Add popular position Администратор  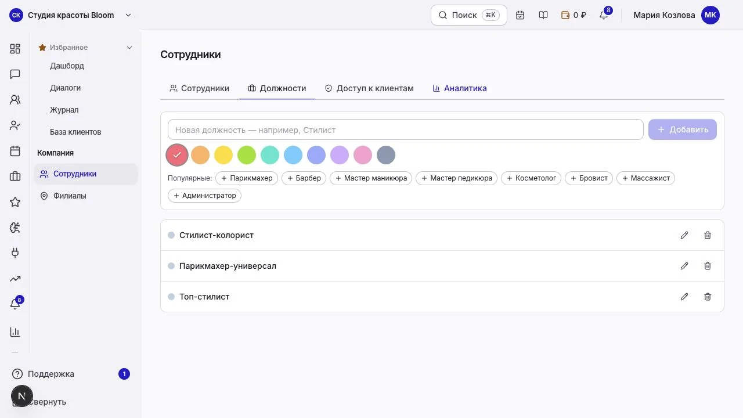pos(204,196)
